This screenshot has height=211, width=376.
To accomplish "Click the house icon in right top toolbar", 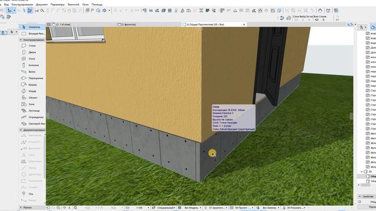I will tap(320, 11).
